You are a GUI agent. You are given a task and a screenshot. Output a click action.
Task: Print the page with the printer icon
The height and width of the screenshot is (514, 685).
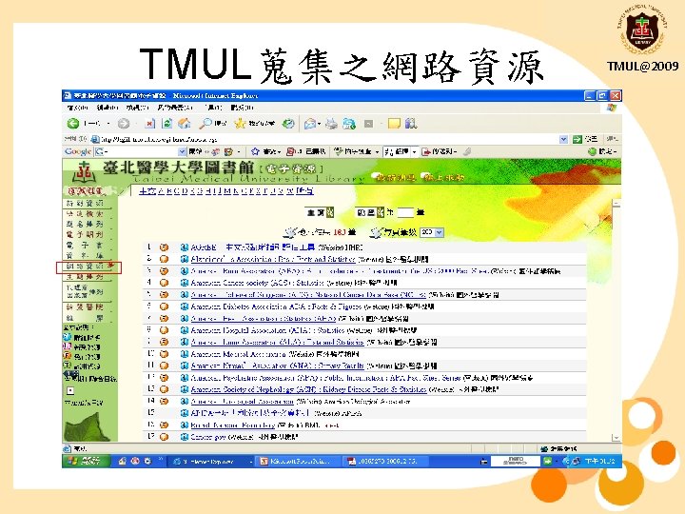(332, 124)
